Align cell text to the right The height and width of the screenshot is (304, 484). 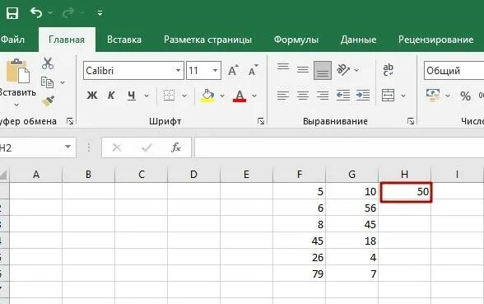click(323, 96)
